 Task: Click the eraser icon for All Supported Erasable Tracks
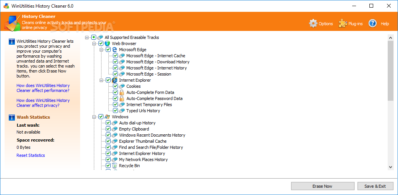[x=100, y=37]
